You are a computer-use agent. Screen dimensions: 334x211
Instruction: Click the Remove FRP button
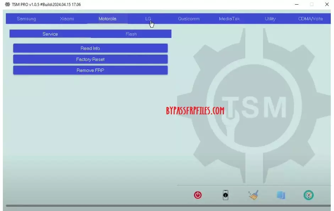[90, 70]
